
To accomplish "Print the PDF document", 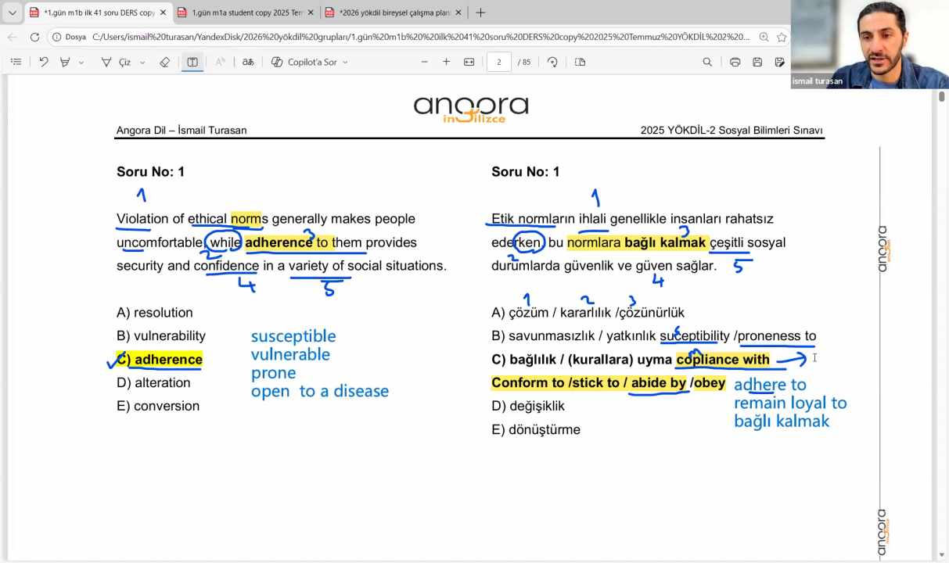I will point(735,62).
